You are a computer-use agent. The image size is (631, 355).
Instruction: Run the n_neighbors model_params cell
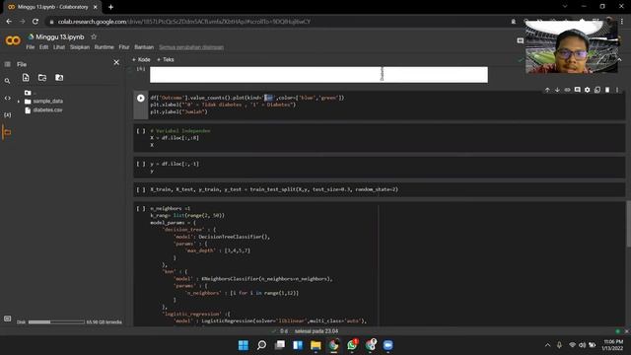pyautogui.click(x=140, y=209)
